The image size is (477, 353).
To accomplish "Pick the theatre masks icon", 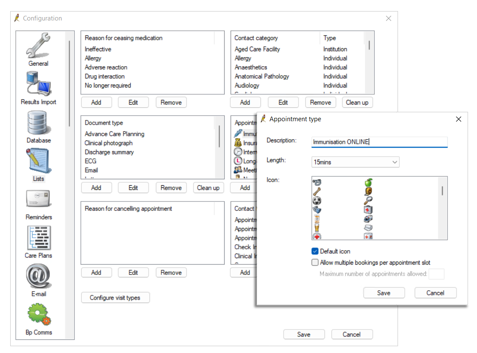I will click(x=317, y=210).
